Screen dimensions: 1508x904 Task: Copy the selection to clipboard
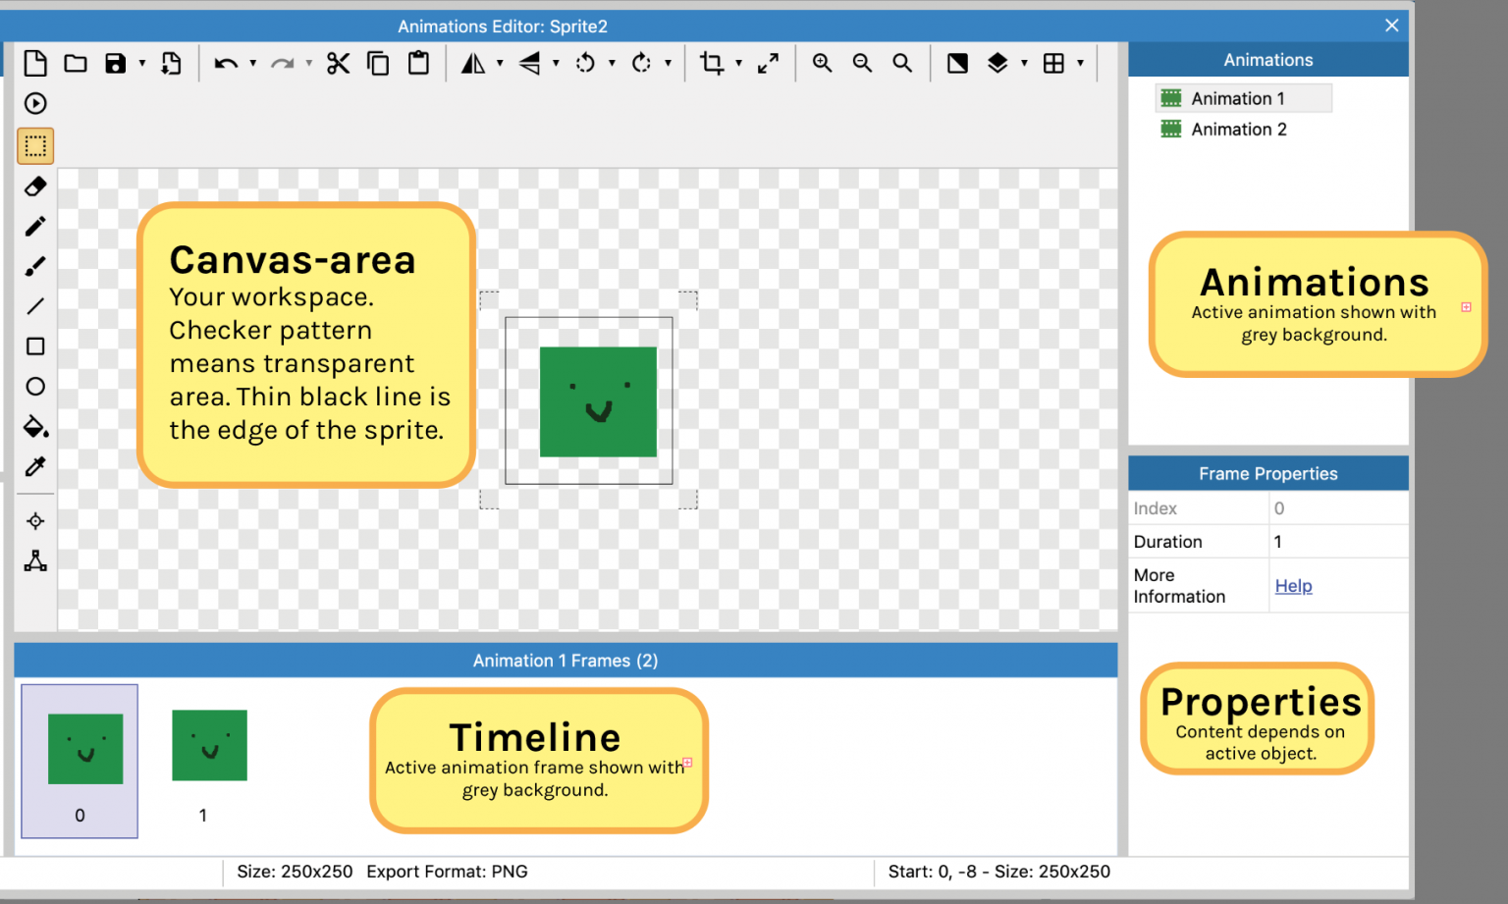tap(378, 64)
